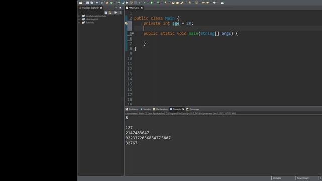Expand the first project in Package Explorer
This screenshot has width=322, height=181.
[x=79, y=16]
